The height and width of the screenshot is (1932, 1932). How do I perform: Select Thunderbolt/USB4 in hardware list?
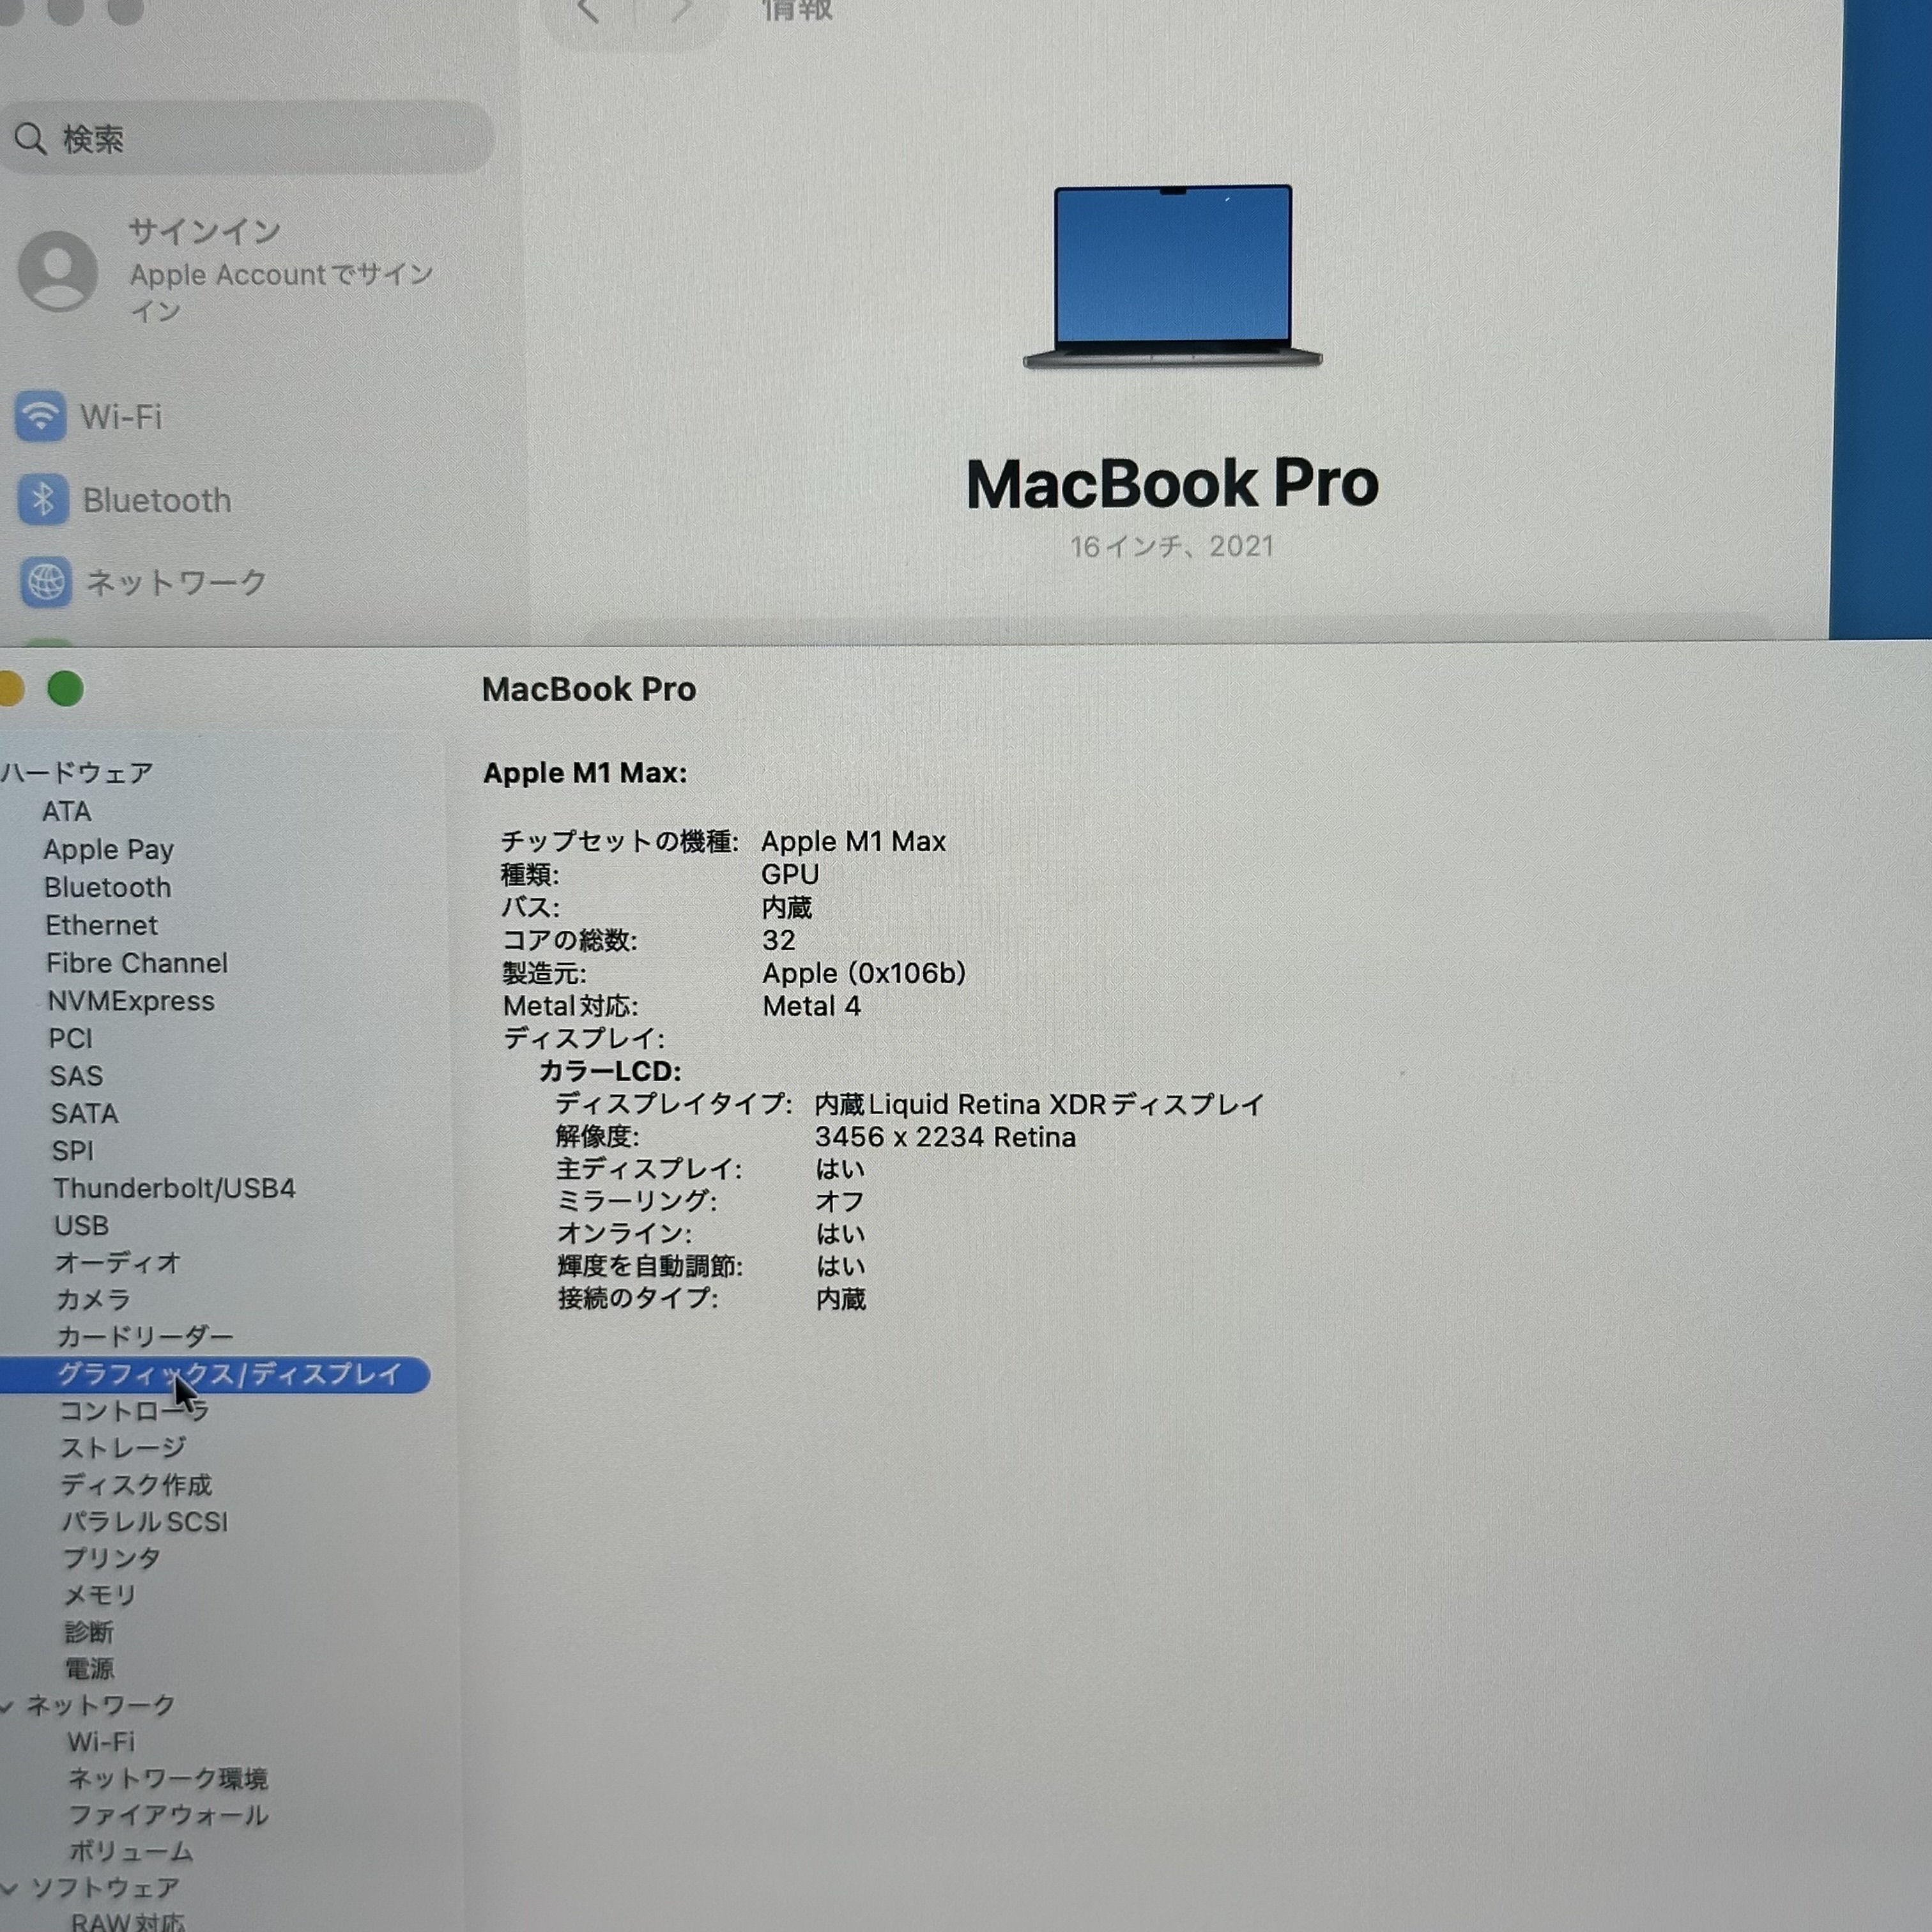(x=174, y=1188)
